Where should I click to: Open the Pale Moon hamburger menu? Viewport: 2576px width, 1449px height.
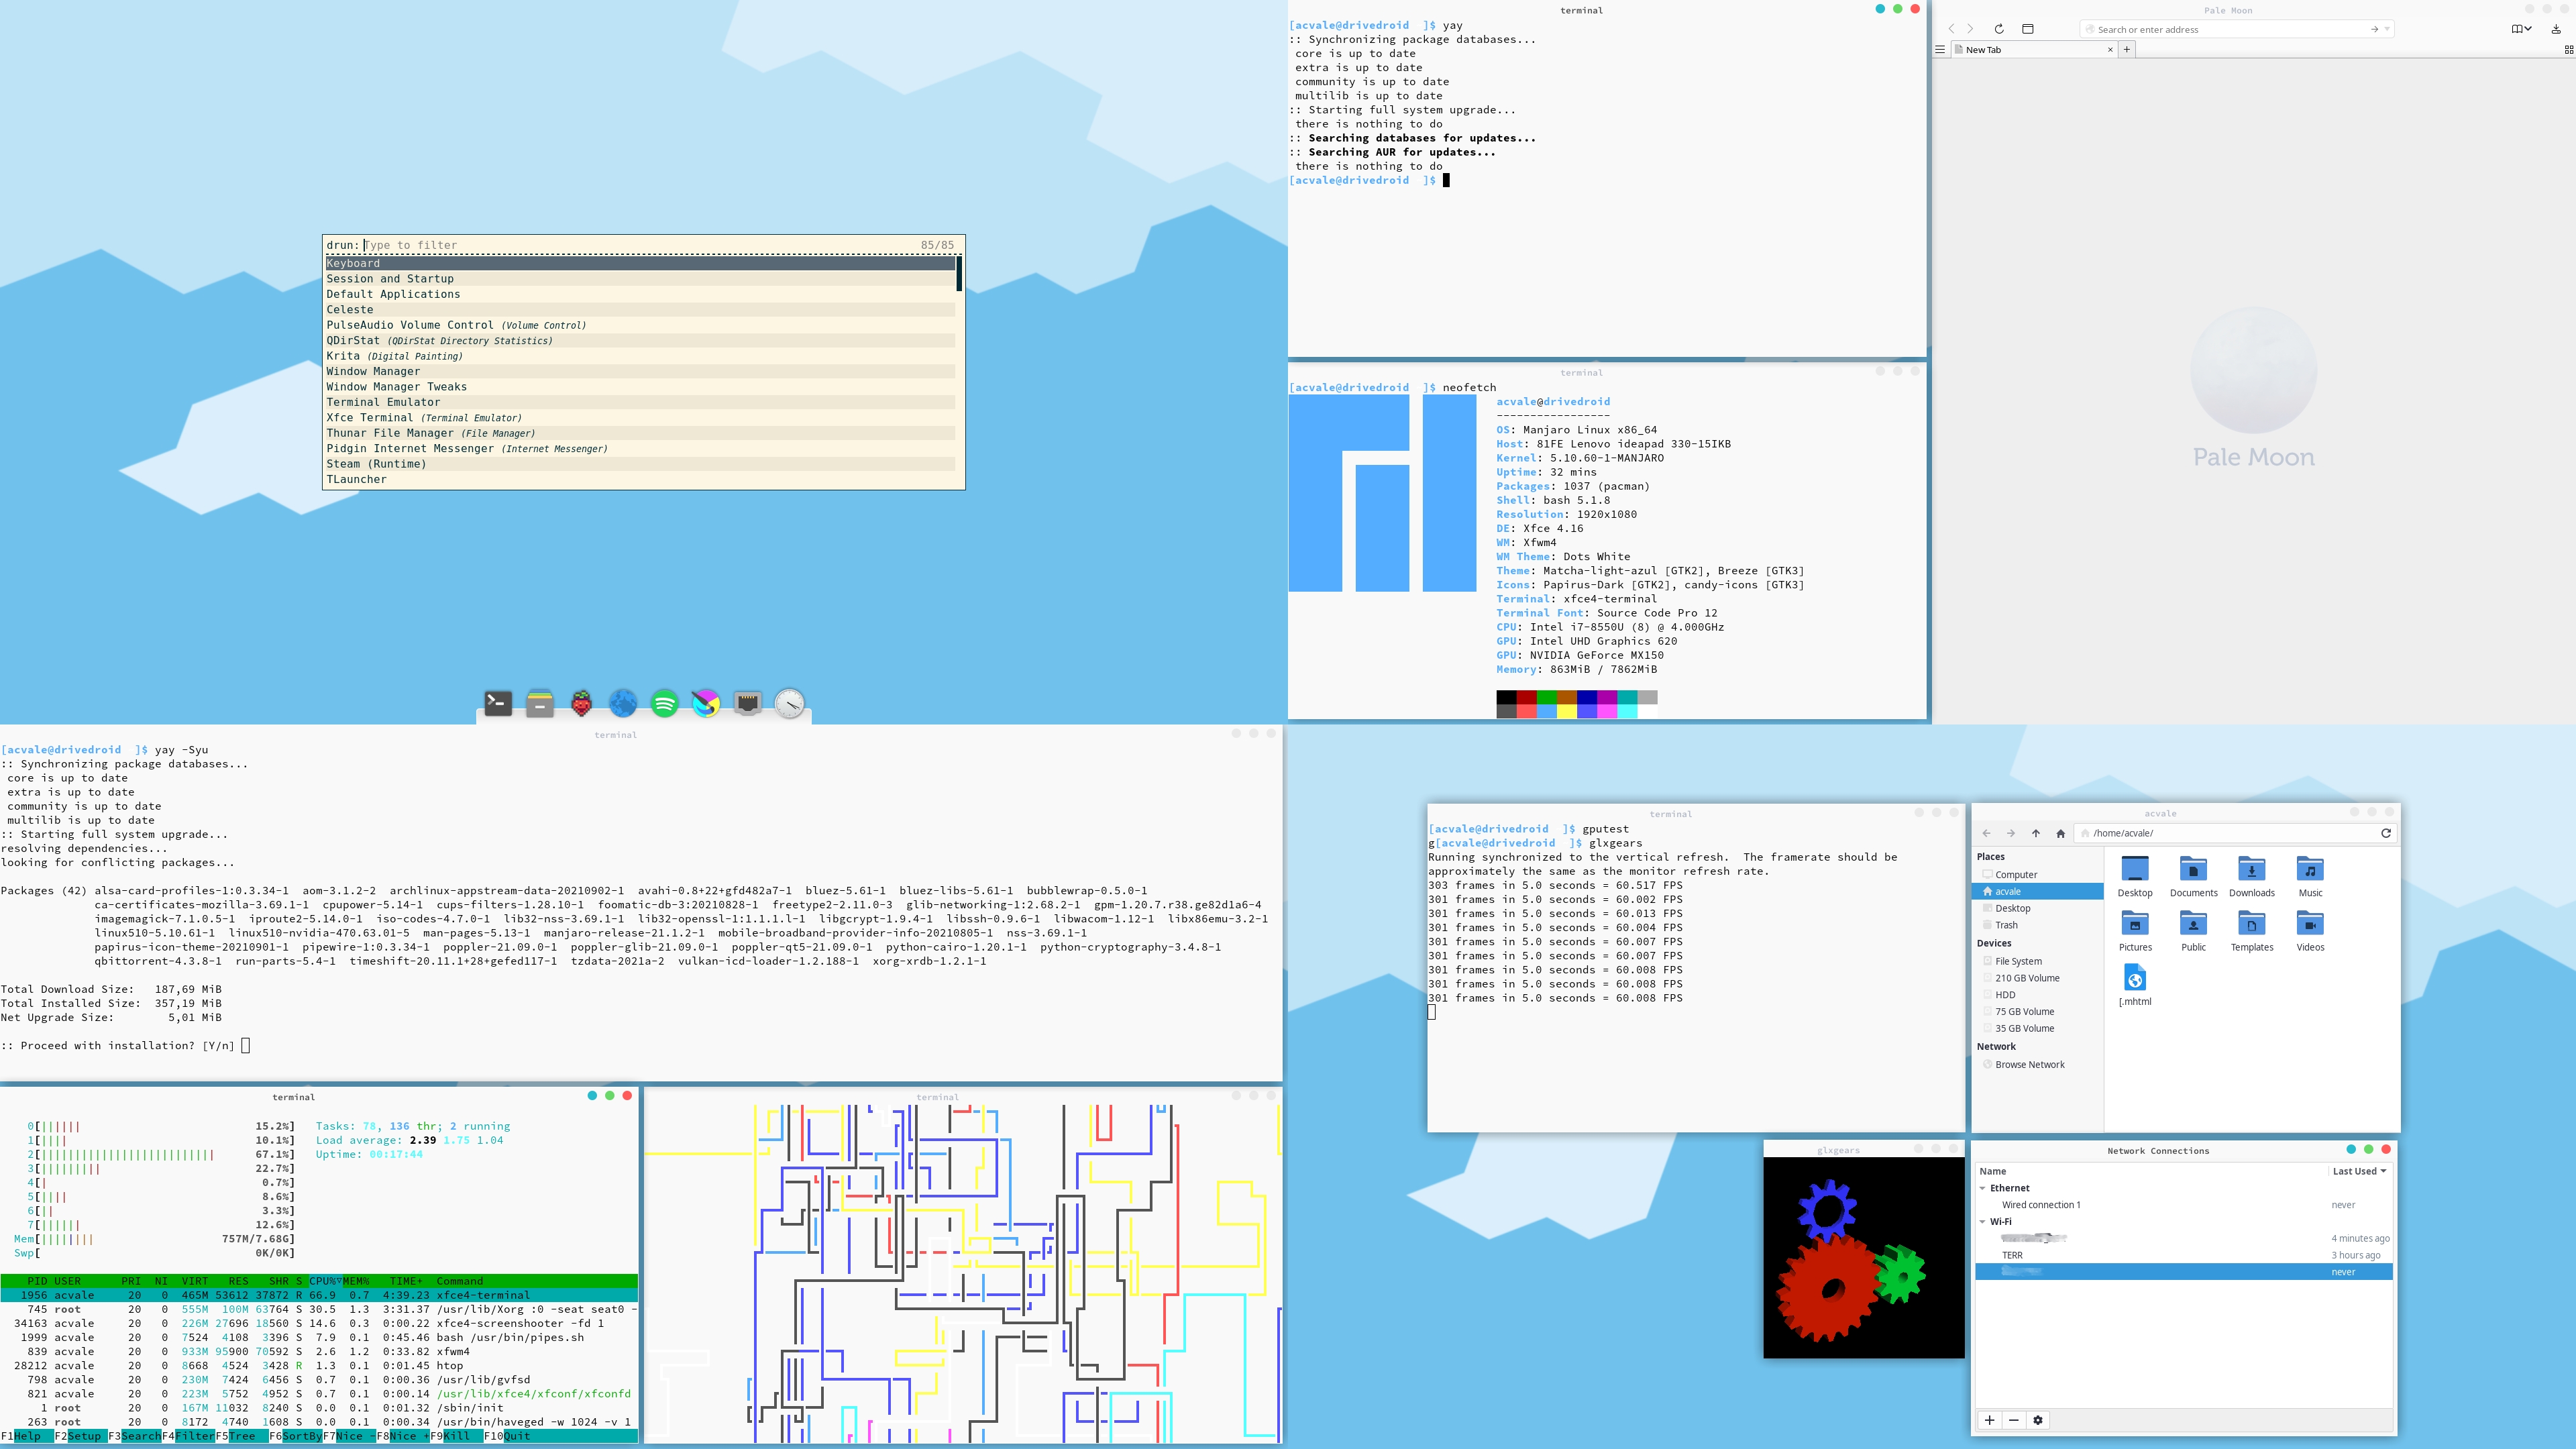click(1939, 49)
